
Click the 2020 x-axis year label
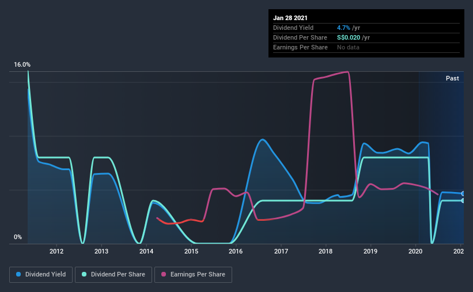(415, 251)
